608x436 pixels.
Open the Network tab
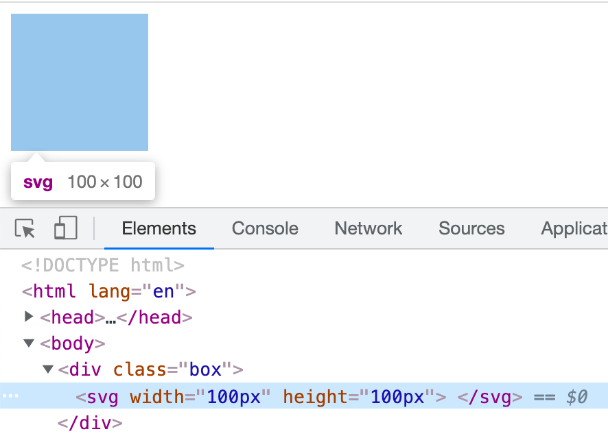click(x=368, y=228)
